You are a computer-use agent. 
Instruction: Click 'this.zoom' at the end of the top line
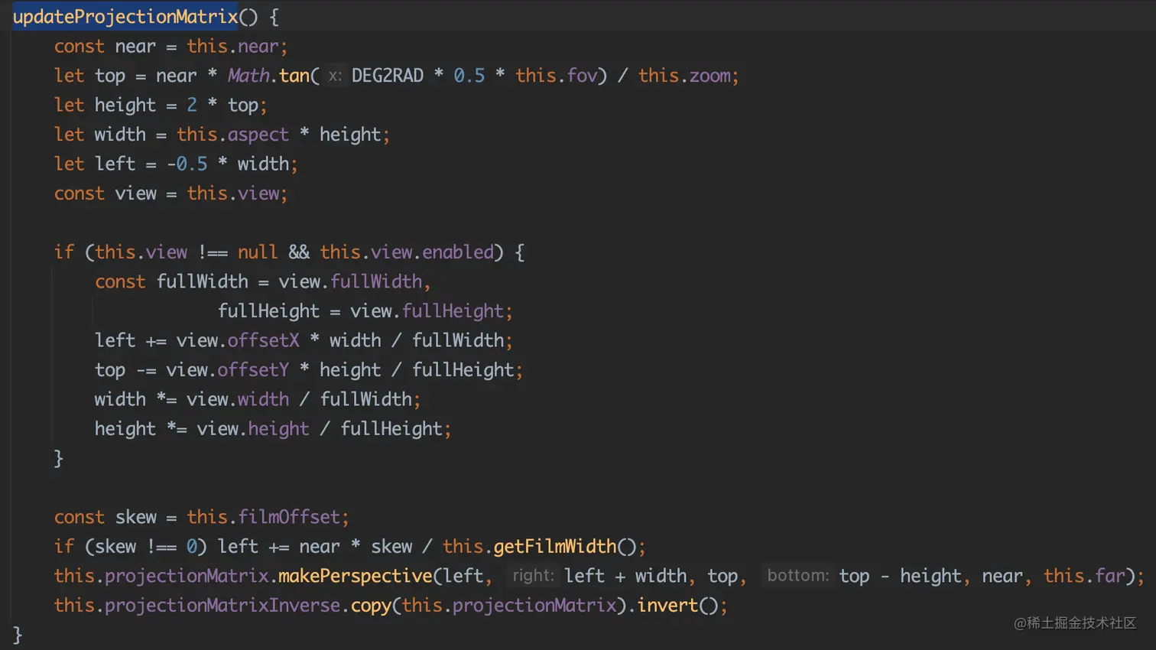684,76
